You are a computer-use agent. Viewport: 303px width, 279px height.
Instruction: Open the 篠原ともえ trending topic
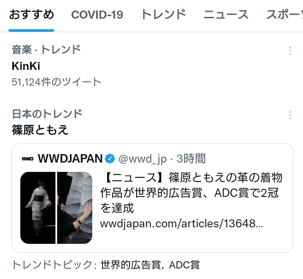point(40,130)
